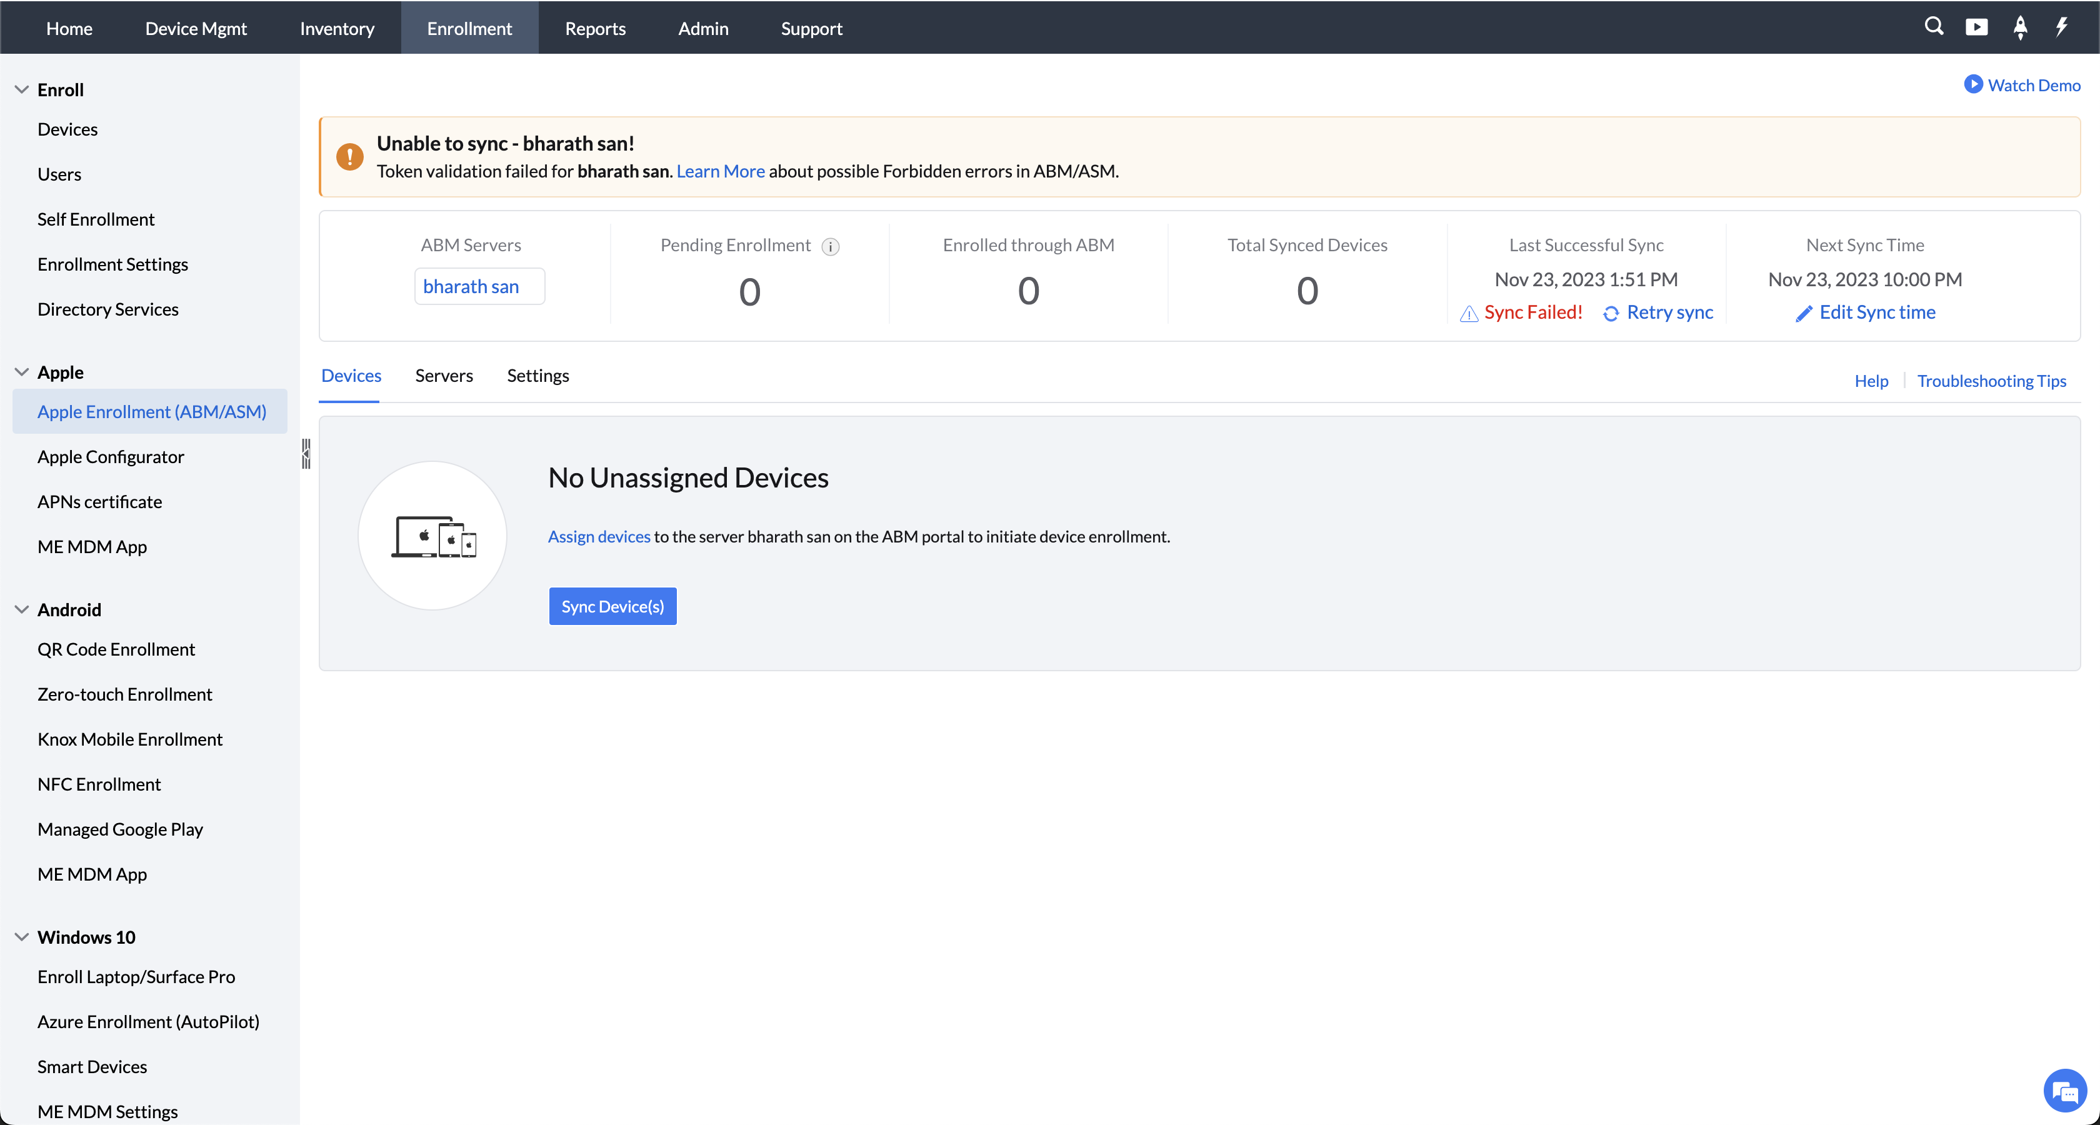
Task: Open the live chat bubble icon
Action: pos(2064,1090)
